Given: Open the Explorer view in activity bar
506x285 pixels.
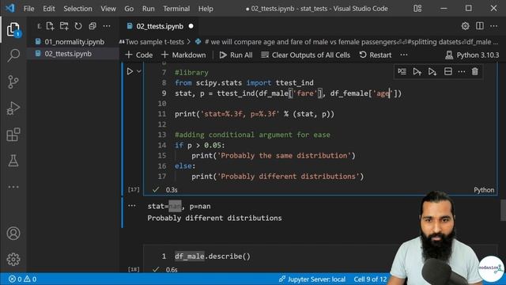Looking at the screenshot, I should pyautogui.click(x=13, y=30).
